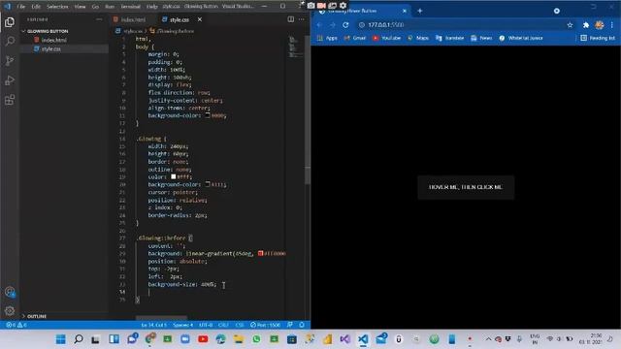
Task: Open the #000 background-color swatch on line 11
Action: click(x=208, y=115)
